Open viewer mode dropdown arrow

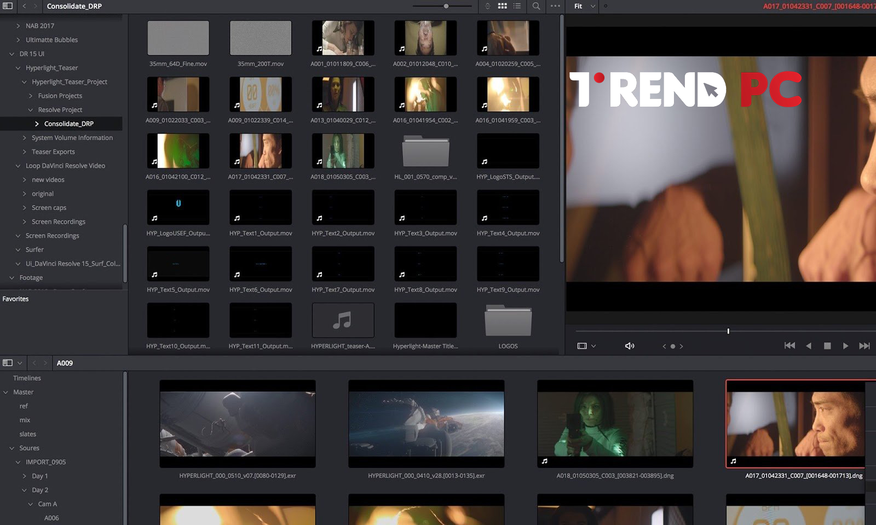coord(593,346)
